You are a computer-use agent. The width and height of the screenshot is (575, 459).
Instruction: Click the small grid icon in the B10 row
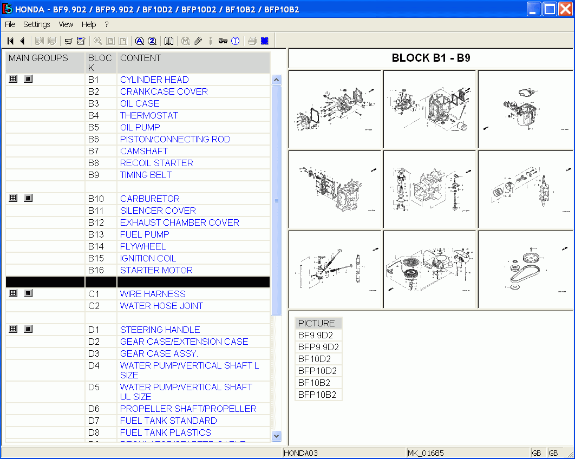tap(28, 198)
